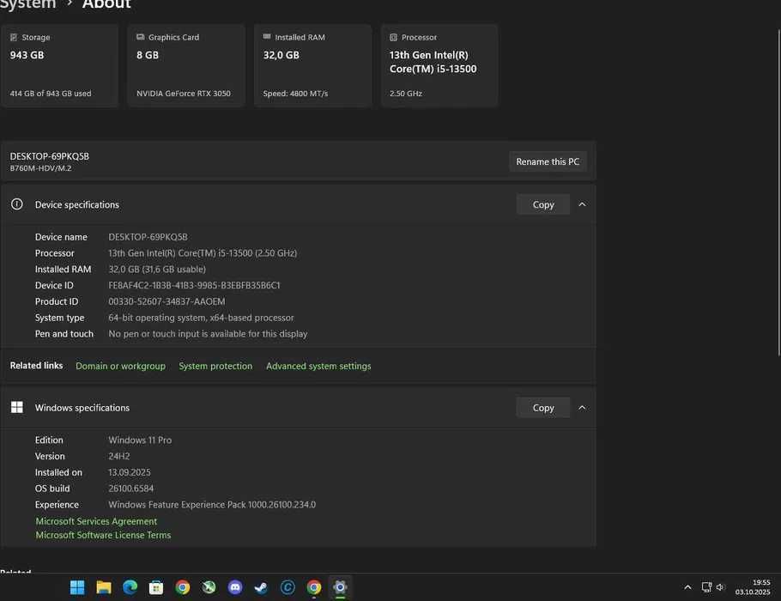The width and height of the screenshot is (781, 601).
Task: Open the clock showing 19:55
Action: (754, 587)
